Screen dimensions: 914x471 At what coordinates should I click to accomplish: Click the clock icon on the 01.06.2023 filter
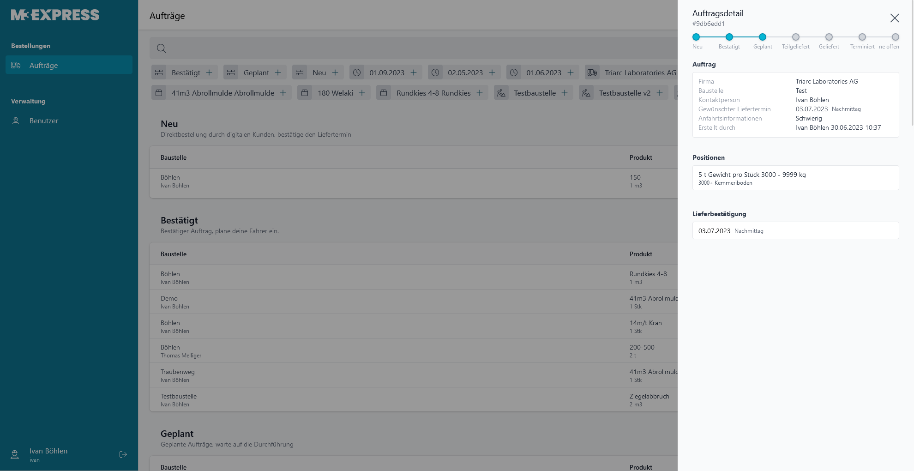[x=514, y=72]
